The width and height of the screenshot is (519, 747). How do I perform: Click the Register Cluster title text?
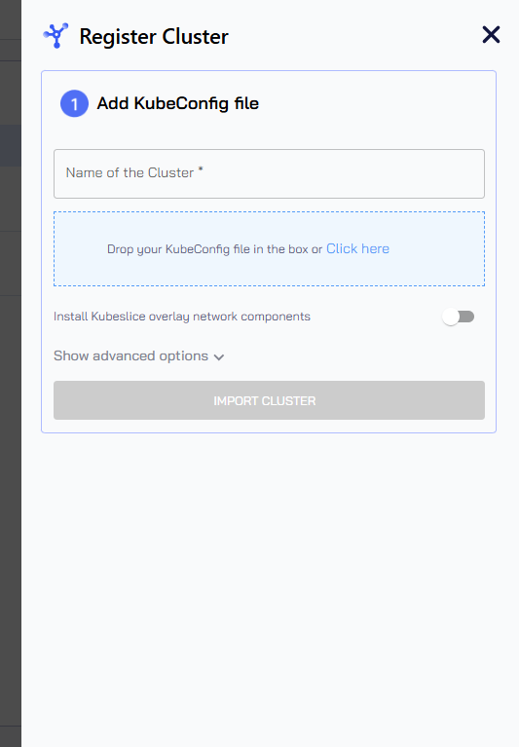pyautogui.click(x=154, y=37)
